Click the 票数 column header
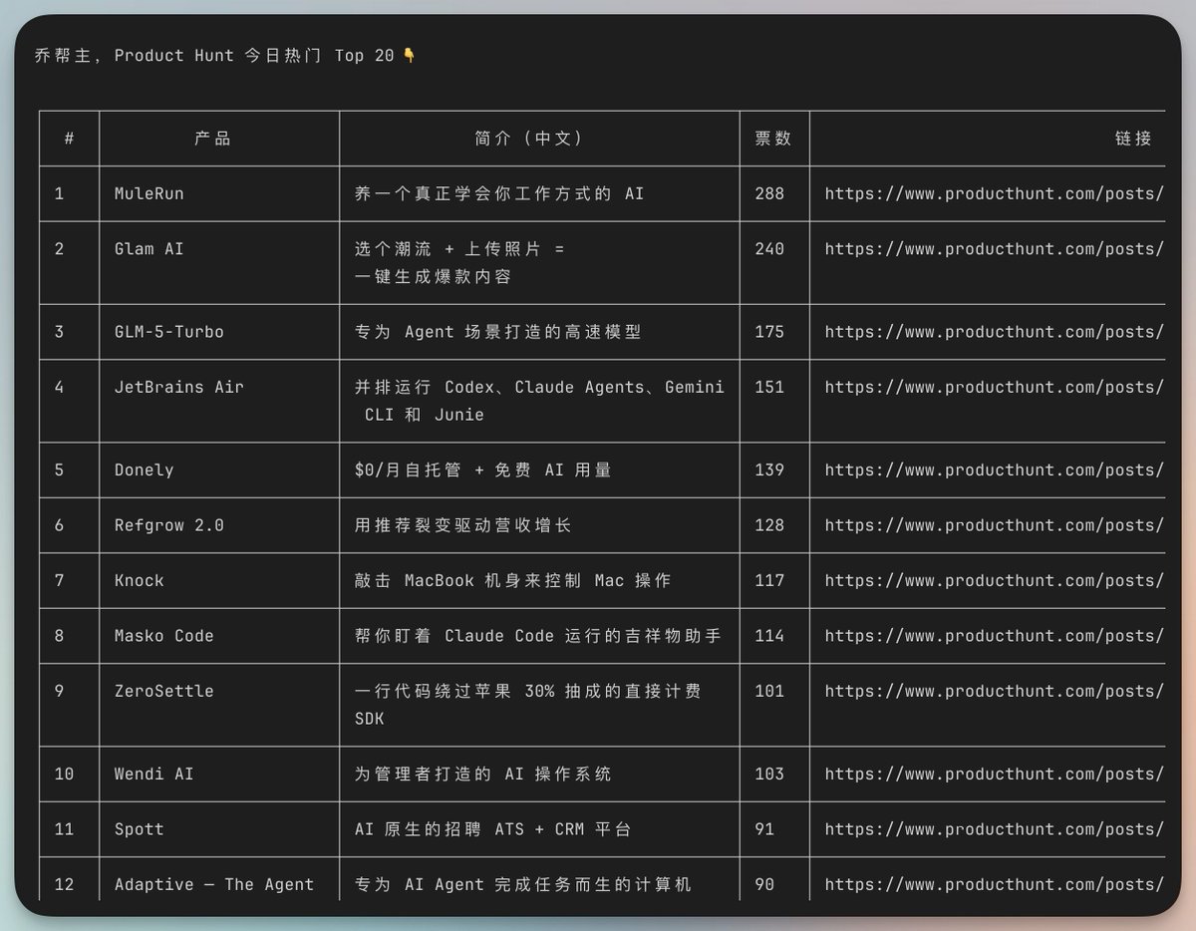This screenshot has width=1196, height=931. [x=773, y=139]
